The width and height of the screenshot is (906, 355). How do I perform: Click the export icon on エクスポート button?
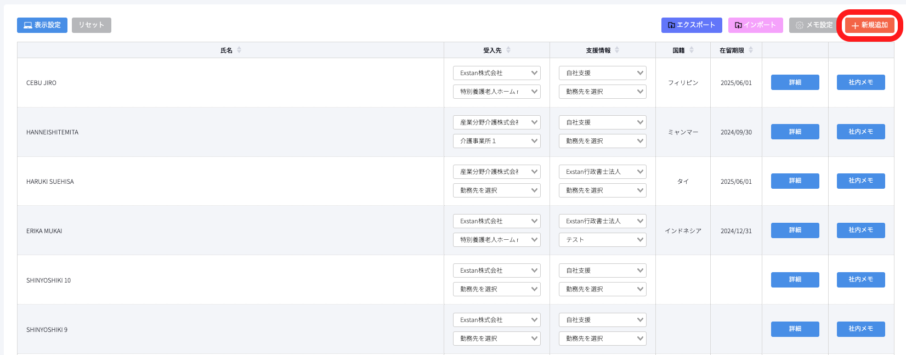pyautogui.click(x=671, y=25)
